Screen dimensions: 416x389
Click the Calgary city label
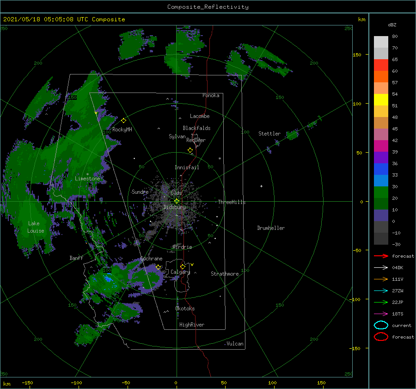(x=180, y=272)
